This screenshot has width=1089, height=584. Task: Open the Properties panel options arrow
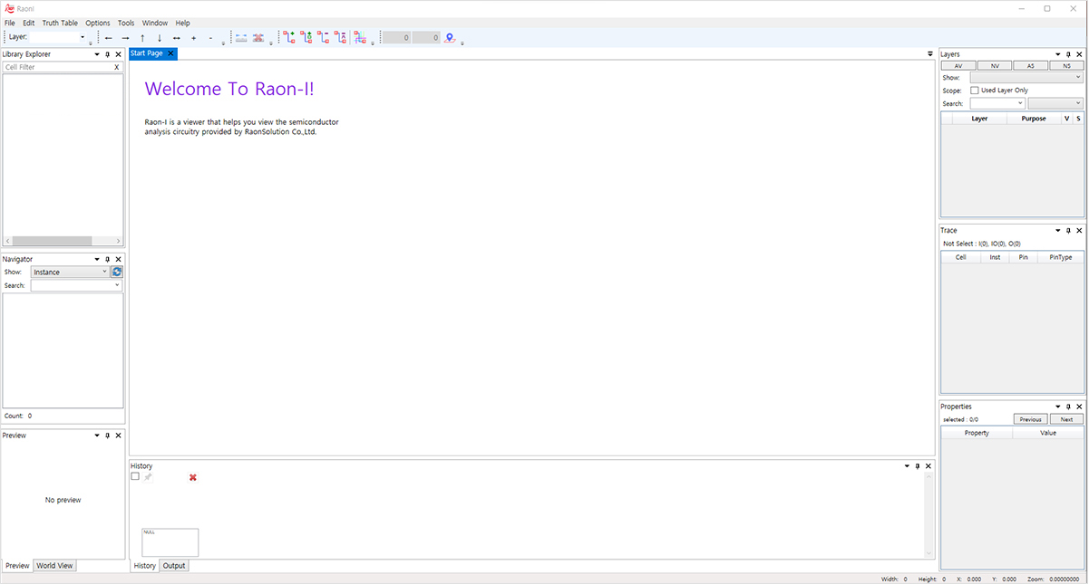(1057, 407)
